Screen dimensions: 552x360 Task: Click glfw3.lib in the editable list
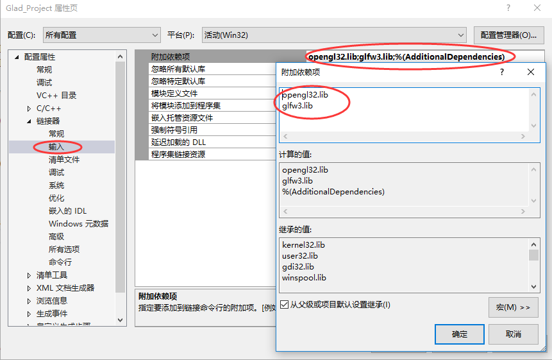(297, 106)
